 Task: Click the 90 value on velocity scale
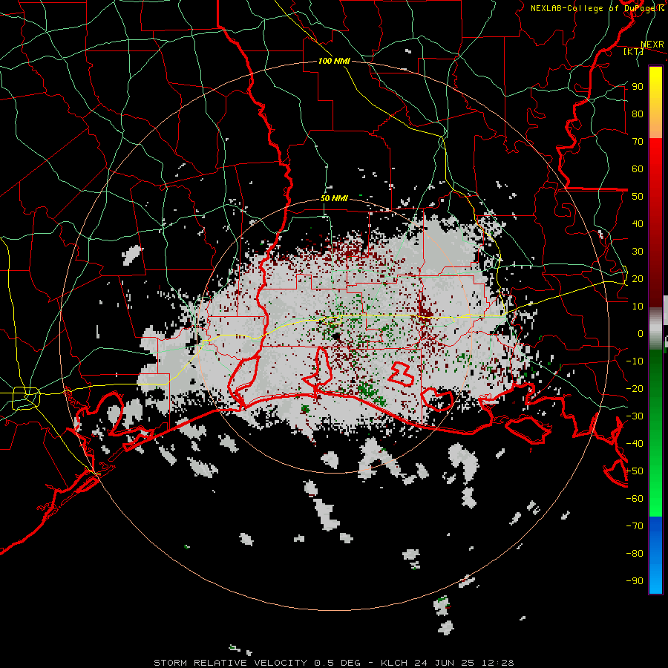638,87
